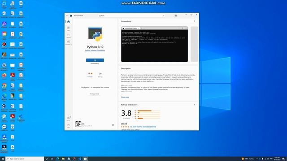The width and height of the screenshot is (287, 161).
Task: Open Google Chrome desktop shortcut
Action: coord(4,87)
